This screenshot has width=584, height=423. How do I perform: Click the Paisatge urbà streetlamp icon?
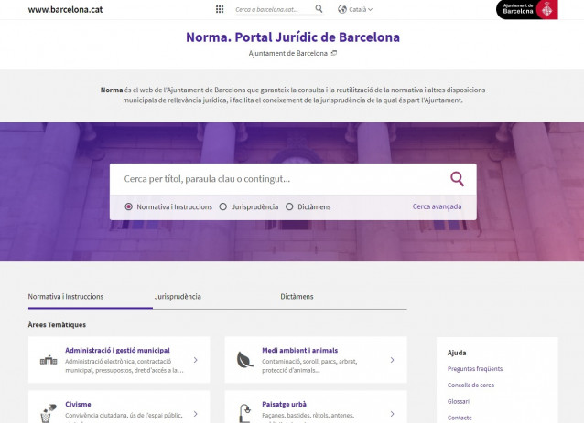[244, 412]
